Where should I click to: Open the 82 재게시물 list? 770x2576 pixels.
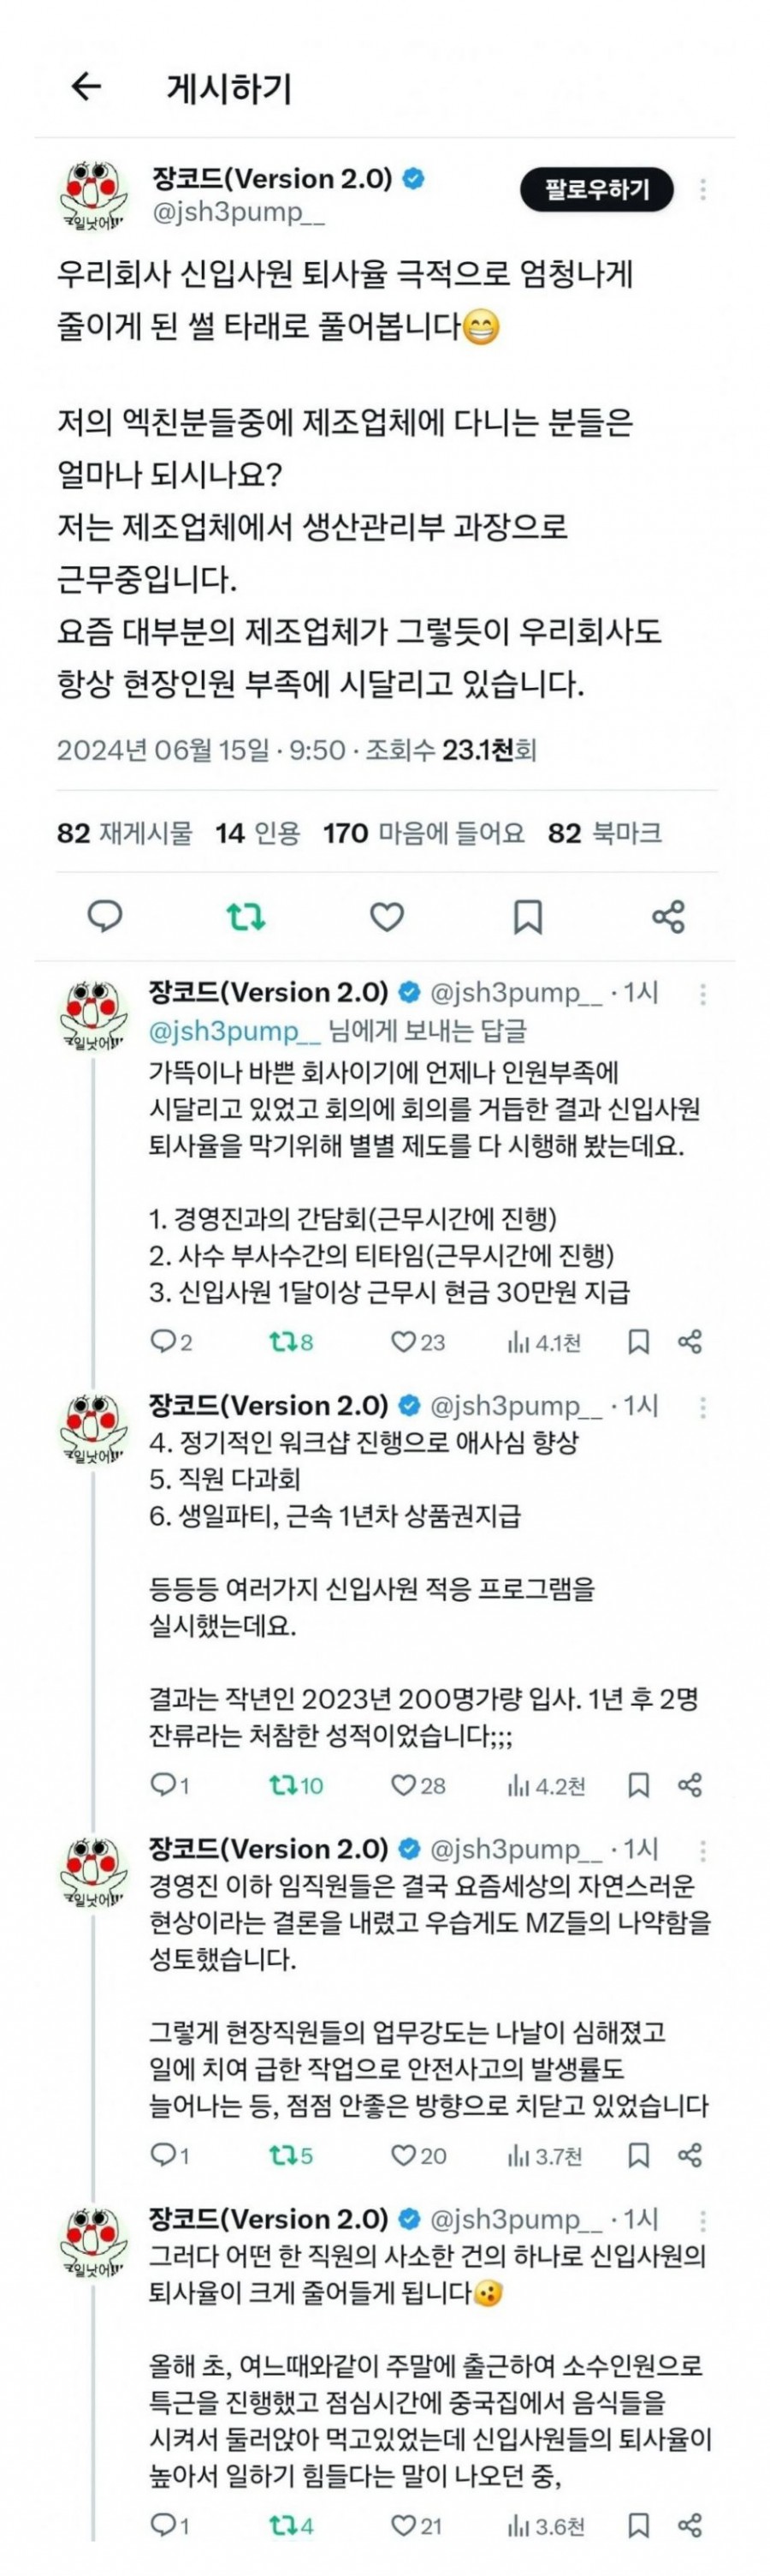click(x=125, y=833)
